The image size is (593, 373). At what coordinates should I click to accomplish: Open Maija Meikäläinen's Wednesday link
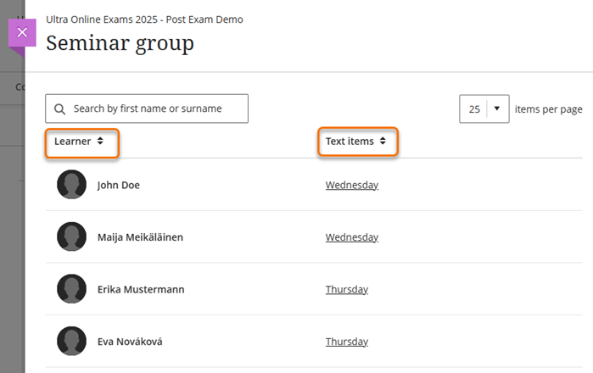click(351, 237)
